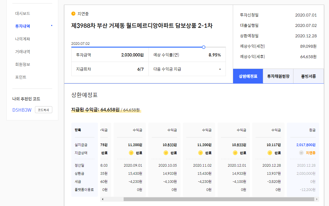
Task: Click 10,117원 payout amount
Action: 274,145
